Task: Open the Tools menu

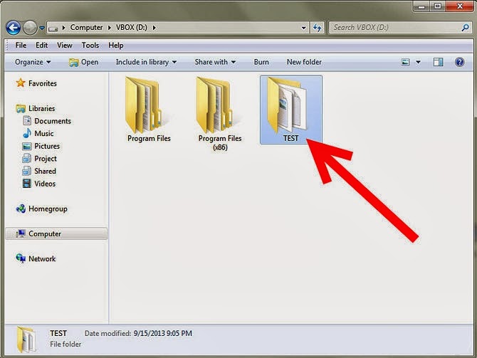Action: click(x=90, y=46)
